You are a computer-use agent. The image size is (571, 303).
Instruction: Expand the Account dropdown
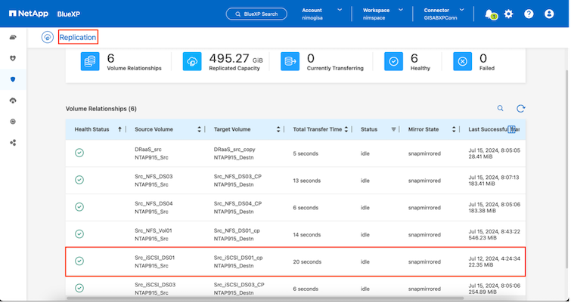click(x=339, y=10)
